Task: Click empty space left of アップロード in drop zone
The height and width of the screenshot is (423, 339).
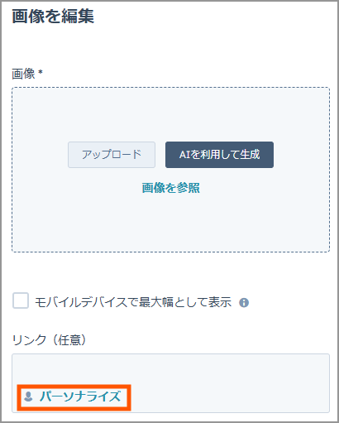Action: pyautogui.click(x=40, y=155)
